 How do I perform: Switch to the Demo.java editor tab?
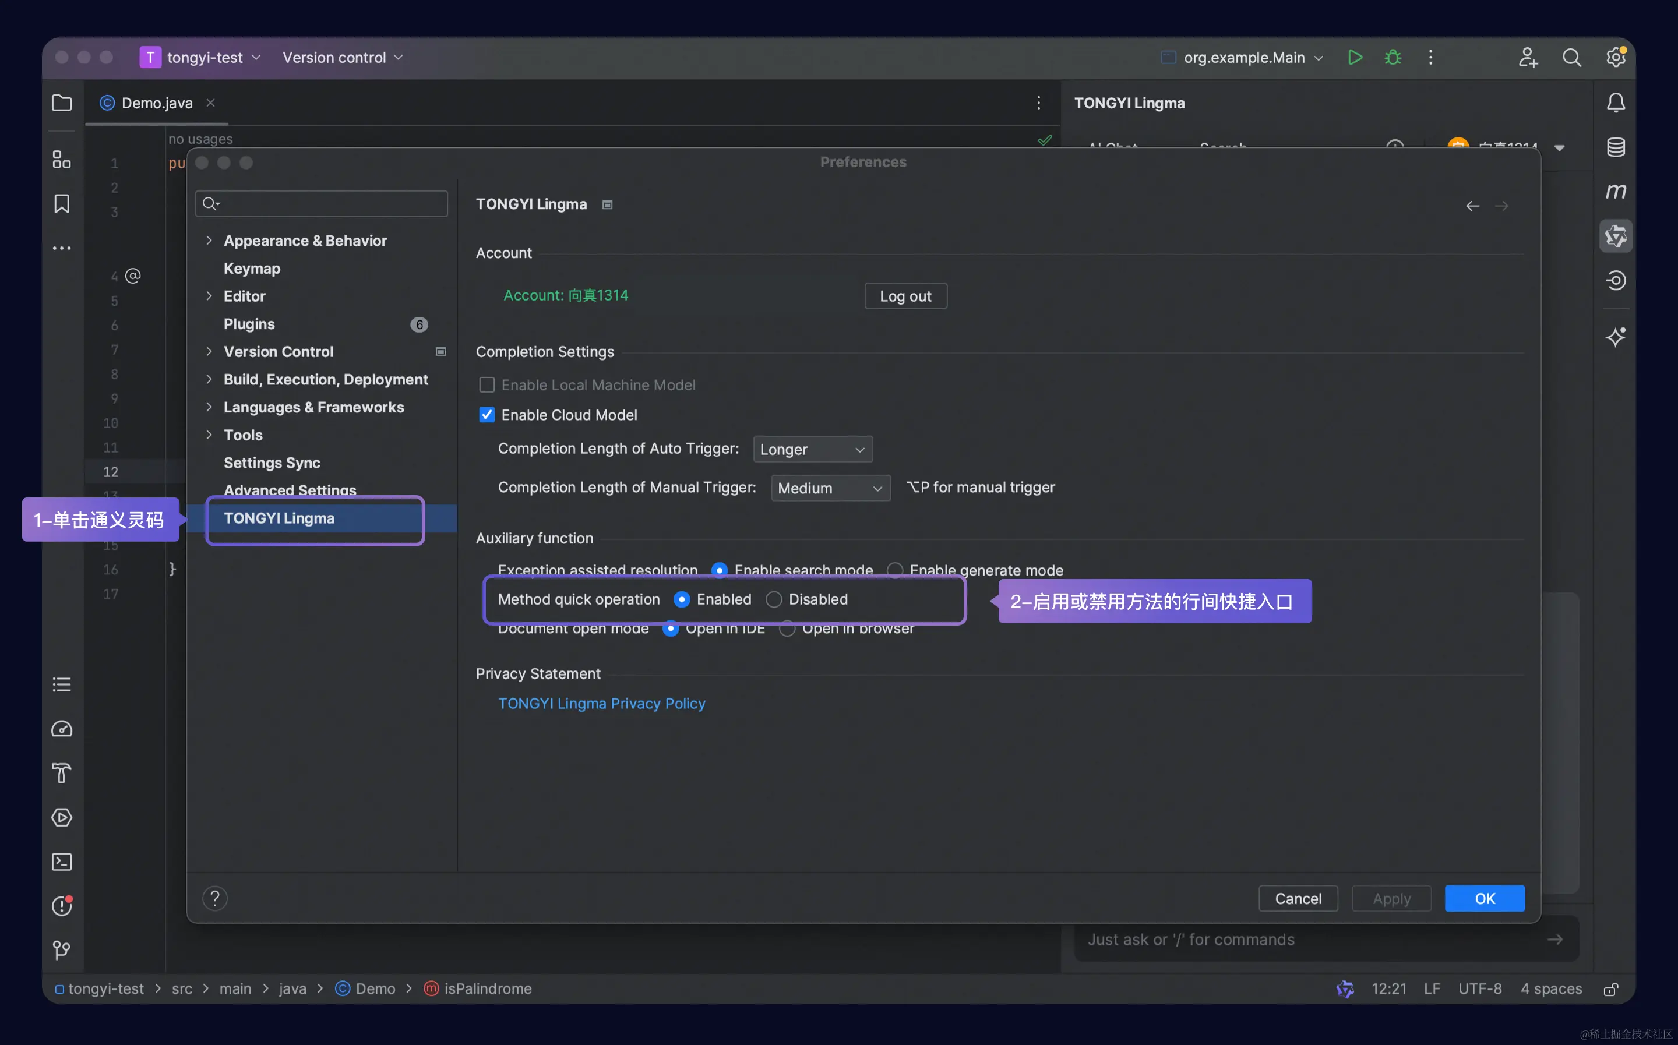click(x=156, y=103)
